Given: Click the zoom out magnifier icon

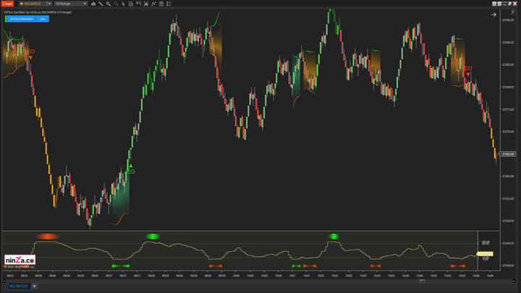Looking at the screenshot, I should (117, 4).
